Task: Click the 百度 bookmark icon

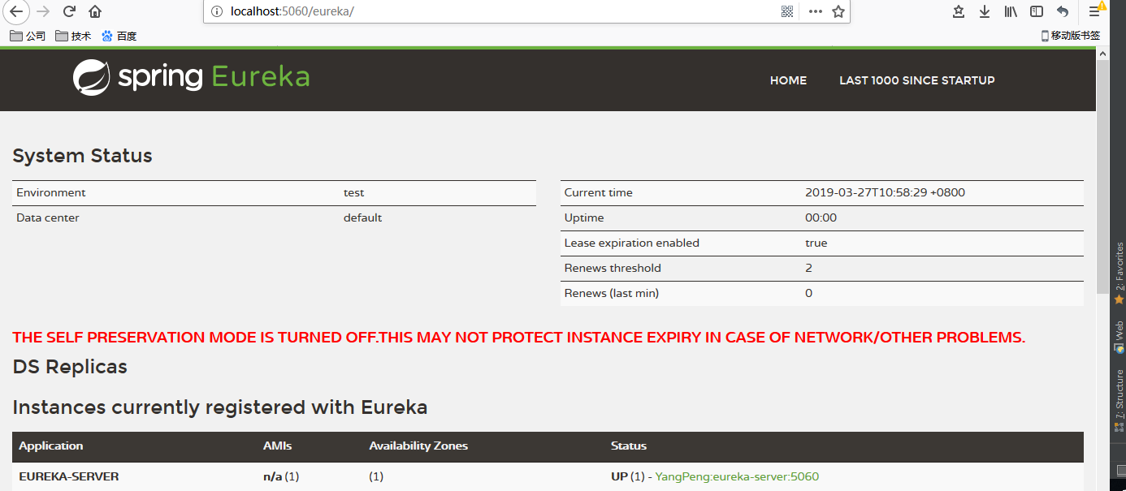Action: coord(106,35)
